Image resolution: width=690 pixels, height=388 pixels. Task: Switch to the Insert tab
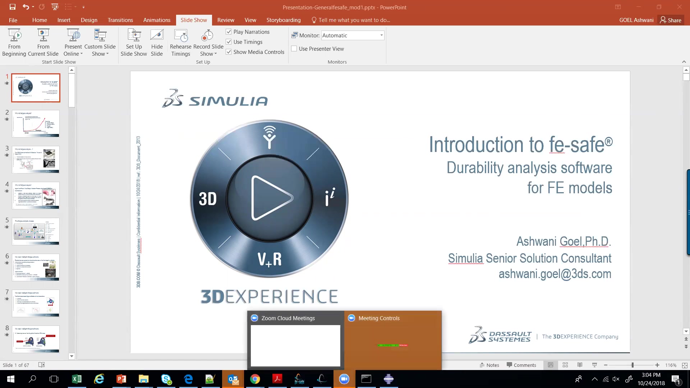64,20
